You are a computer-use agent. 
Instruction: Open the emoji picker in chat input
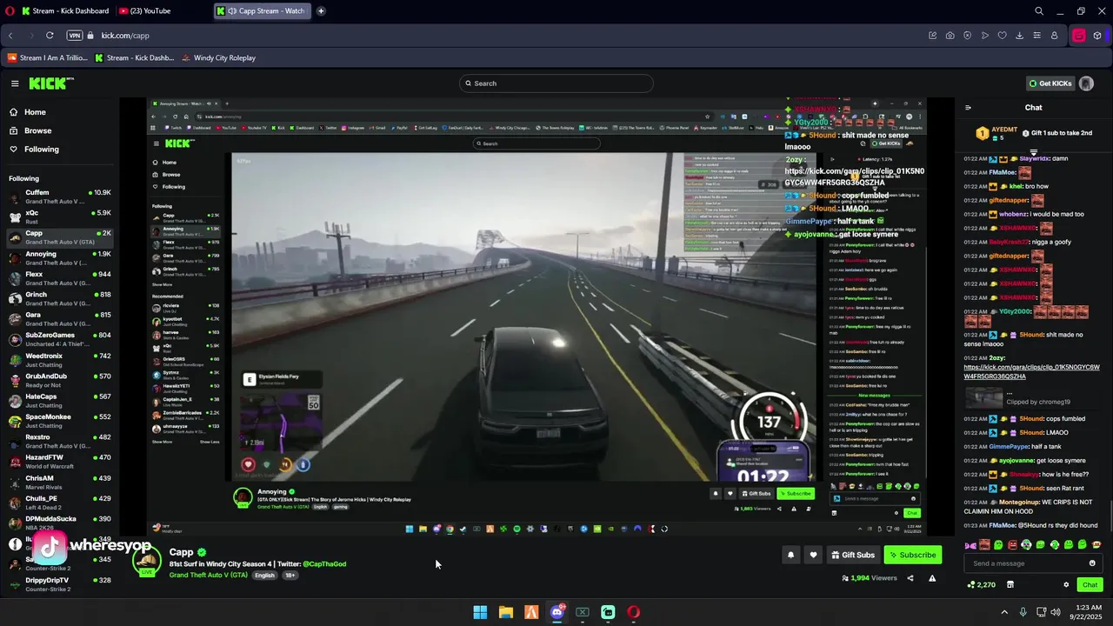coord(1092,563)
